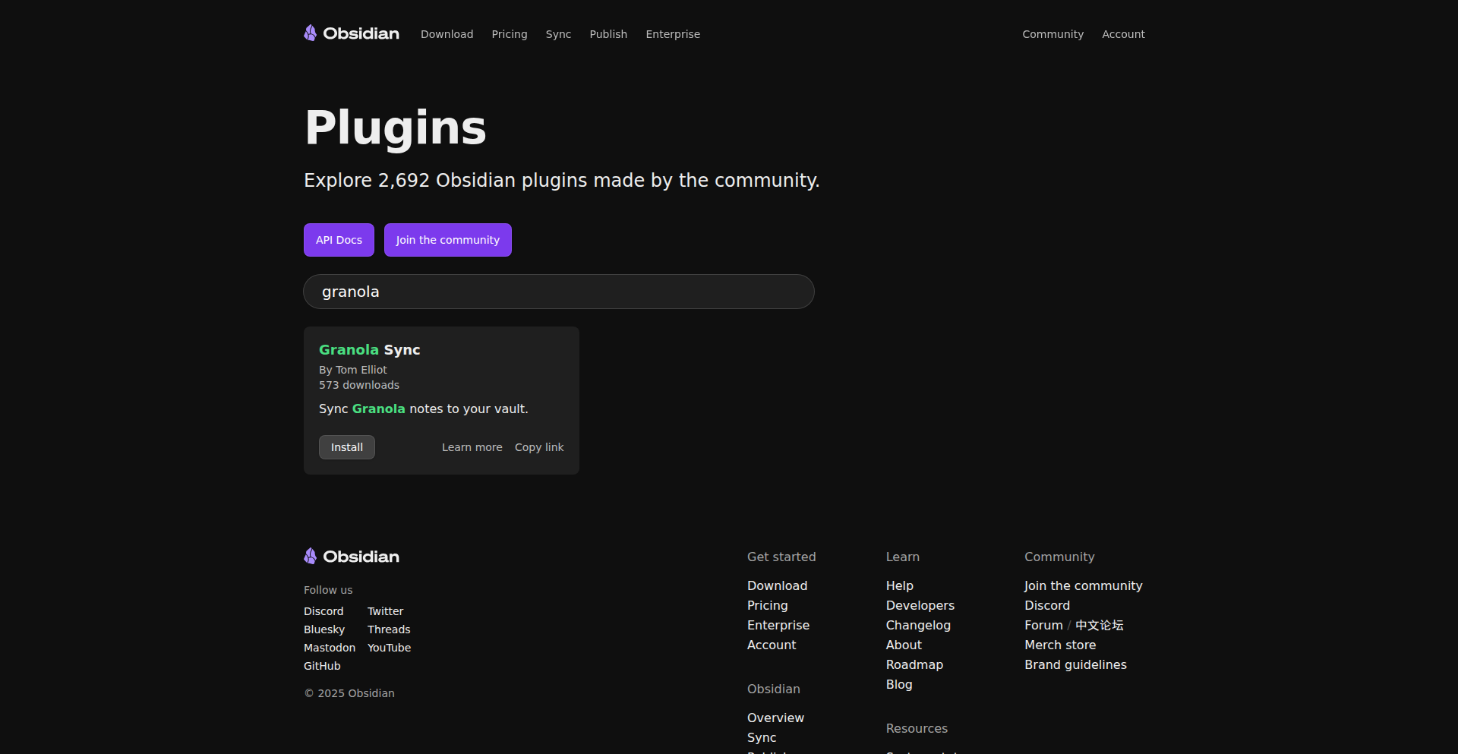Select the author line "By Tom Elliot"
This screenshot has width=1458, height=754.
353,370
